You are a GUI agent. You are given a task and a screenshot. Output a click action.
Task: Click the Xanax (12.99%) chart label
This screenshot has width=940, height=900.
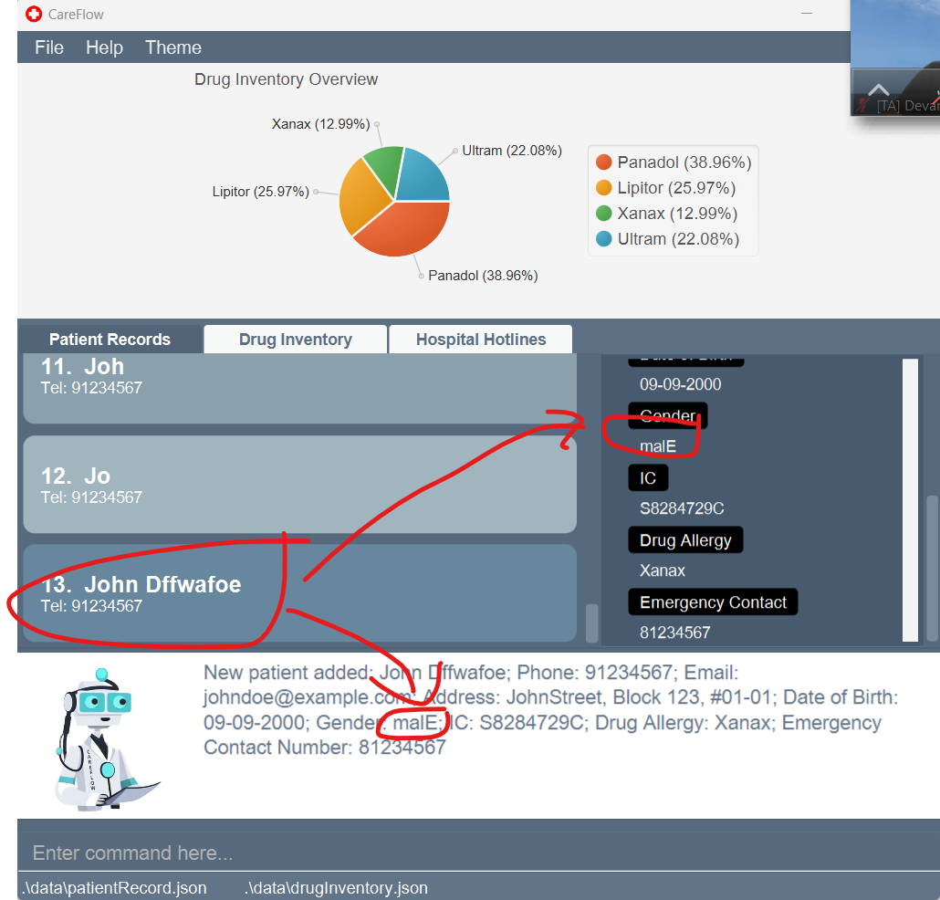tap(320, 124)
